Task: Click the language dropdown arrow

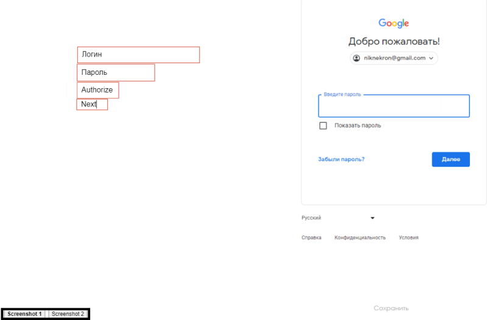Action: (x=373, y=218)
